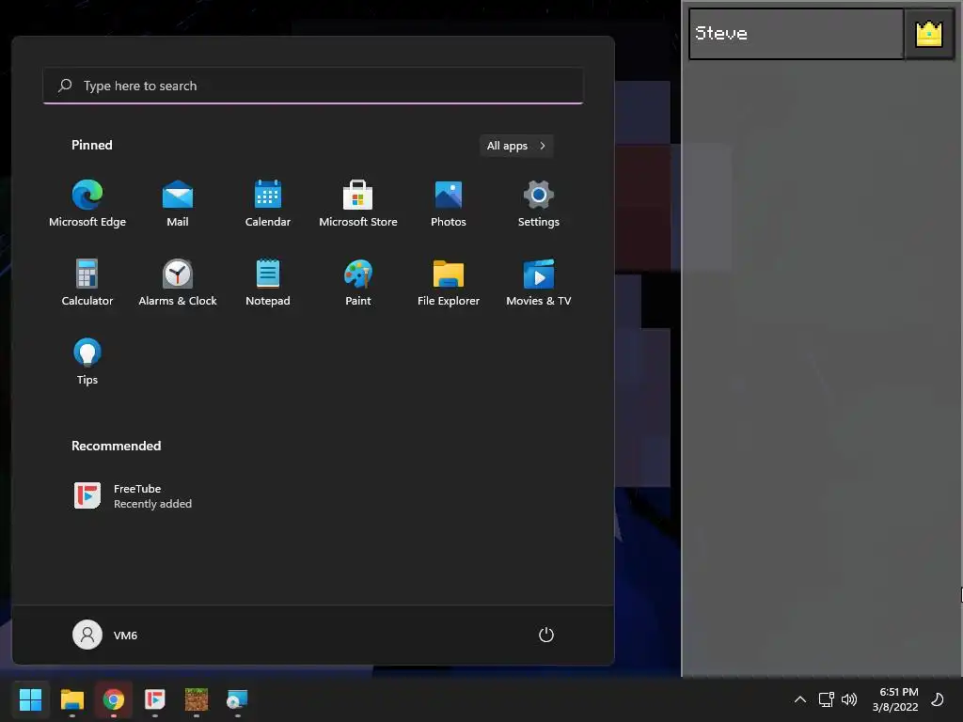Open the Calendar app
The height and width of the screenshot is (722, 963).
click(x=268, y=204)
